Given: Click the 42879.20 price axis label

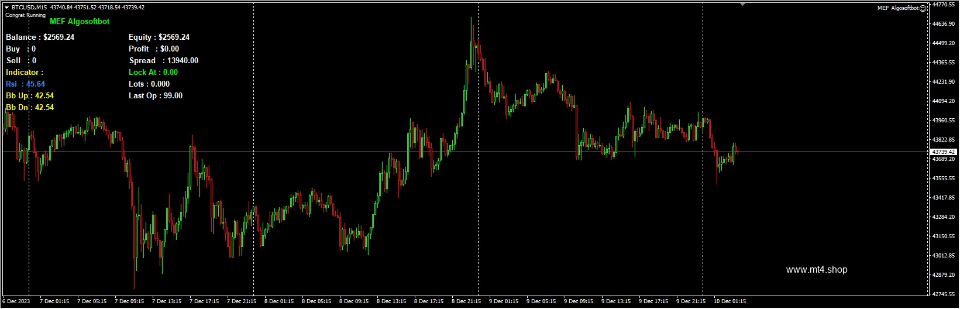Looking at the screenshot, I should pos(944,275).
